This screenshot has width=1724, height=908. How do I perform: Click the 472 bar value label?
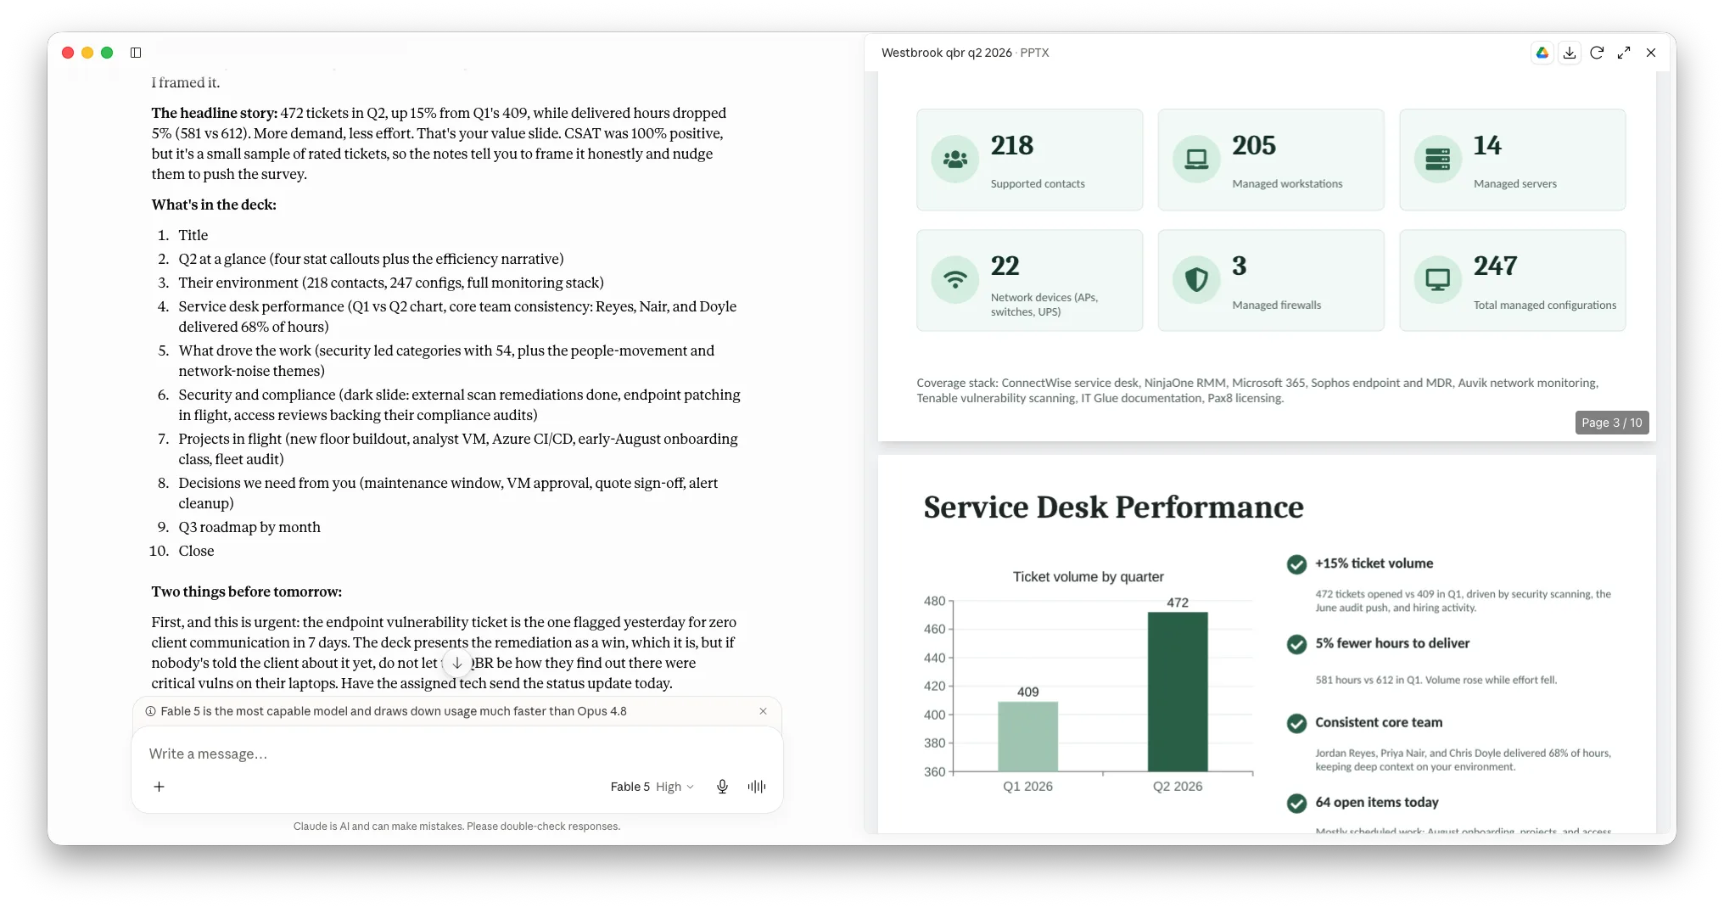(1178, 603)
